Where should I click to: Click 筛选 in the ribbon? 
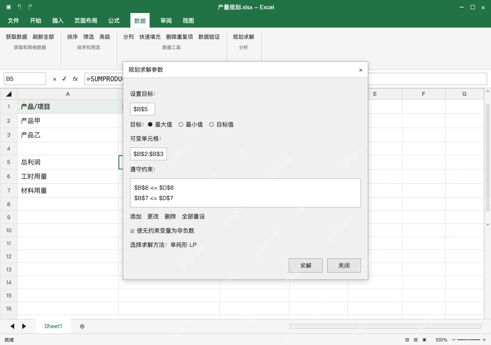89,37
